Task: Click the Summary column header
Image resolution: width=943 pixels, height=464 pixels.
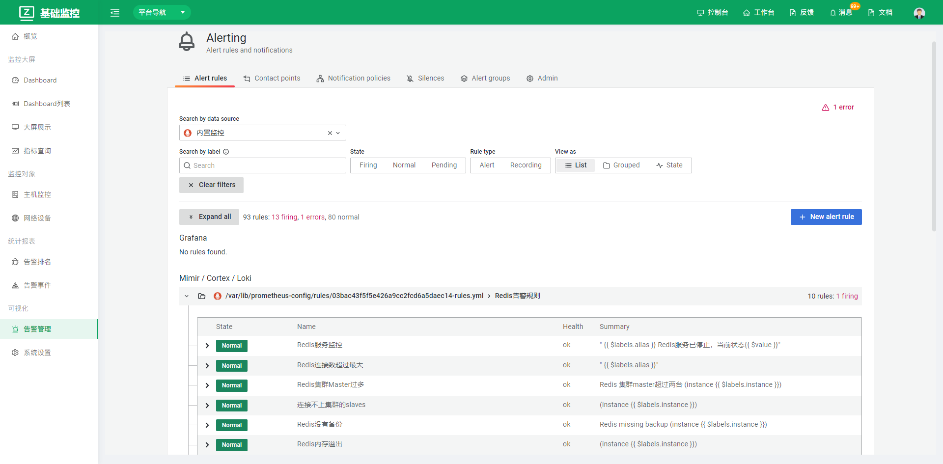Action: tap(614, 327)
